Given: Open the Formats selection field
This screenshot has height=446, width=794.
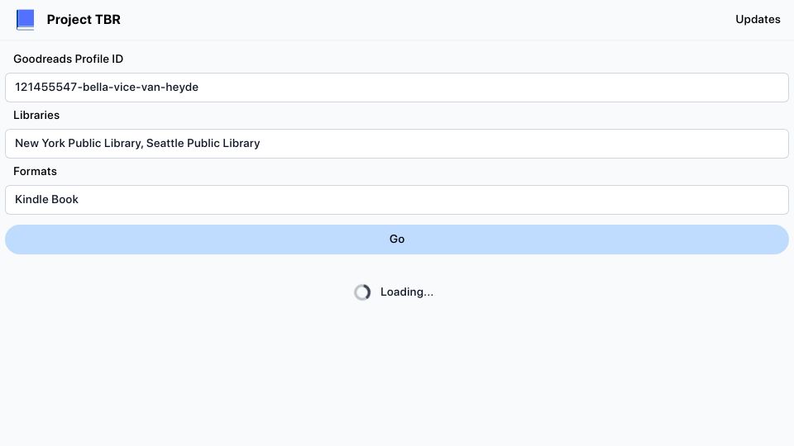Looking at the screenshot, I should [x=397, y=200].
